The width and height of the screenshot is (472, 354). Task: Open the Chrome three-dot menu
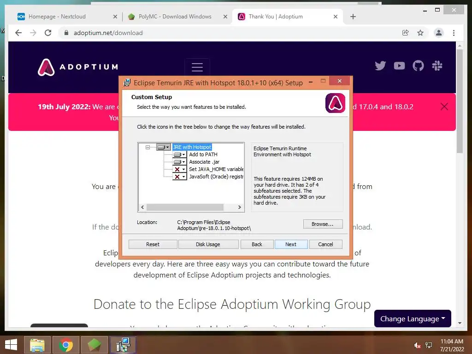[x=454, y=33]
